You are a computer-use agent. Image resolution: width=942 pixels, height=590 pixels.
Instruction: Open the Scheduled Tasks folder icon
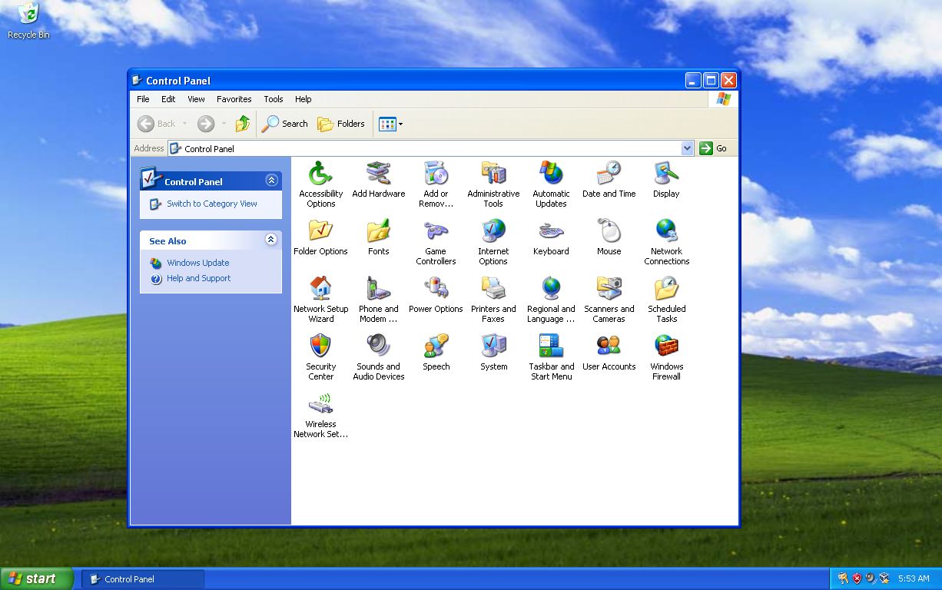click(x=666, y=289)
